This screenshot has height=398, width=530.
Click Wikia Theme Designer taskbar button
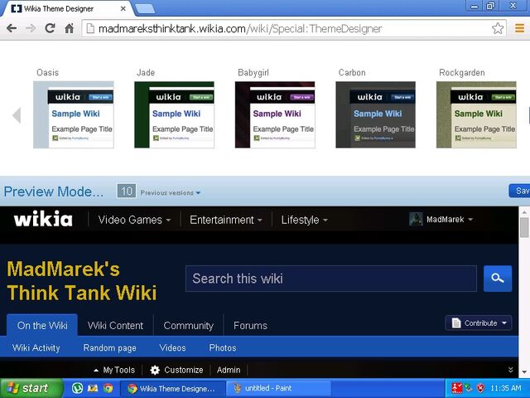tap(173, 388)
